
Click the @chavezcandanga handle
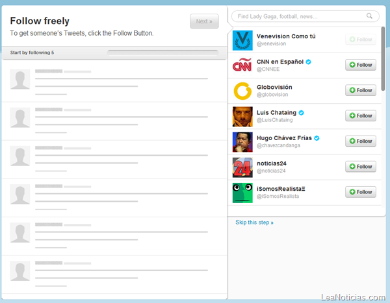coord(278,145)
